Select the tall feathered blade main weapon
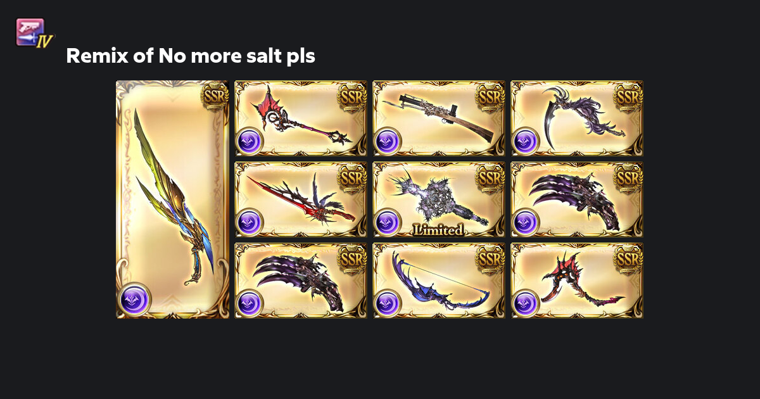The image size is (760, 399). pos(172,199)
